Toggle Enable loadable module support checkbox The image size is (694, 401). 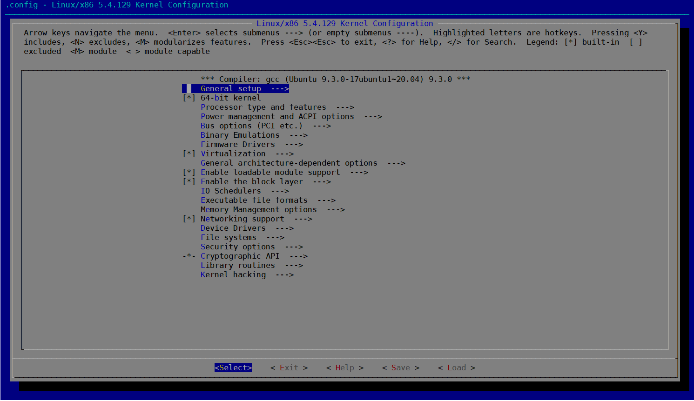coord(189,172)
